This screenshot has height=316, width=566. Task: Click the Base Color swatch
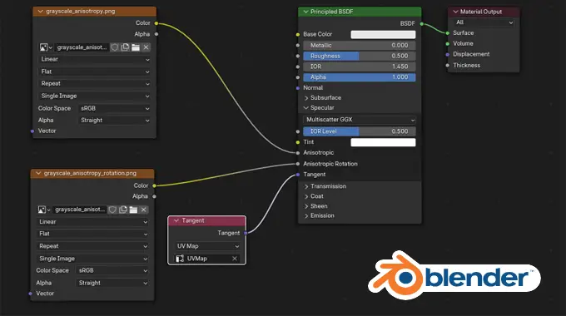pos(383,34)
